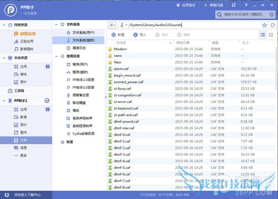Screen dimensions: 278x199
Task: Click the search files input field
Action: (246, 14)
